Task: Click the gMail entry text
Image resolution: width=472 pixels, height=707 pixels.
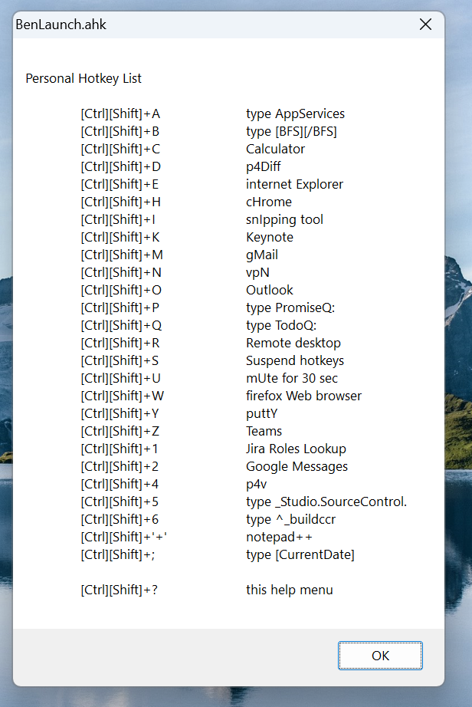Action: 261,255
